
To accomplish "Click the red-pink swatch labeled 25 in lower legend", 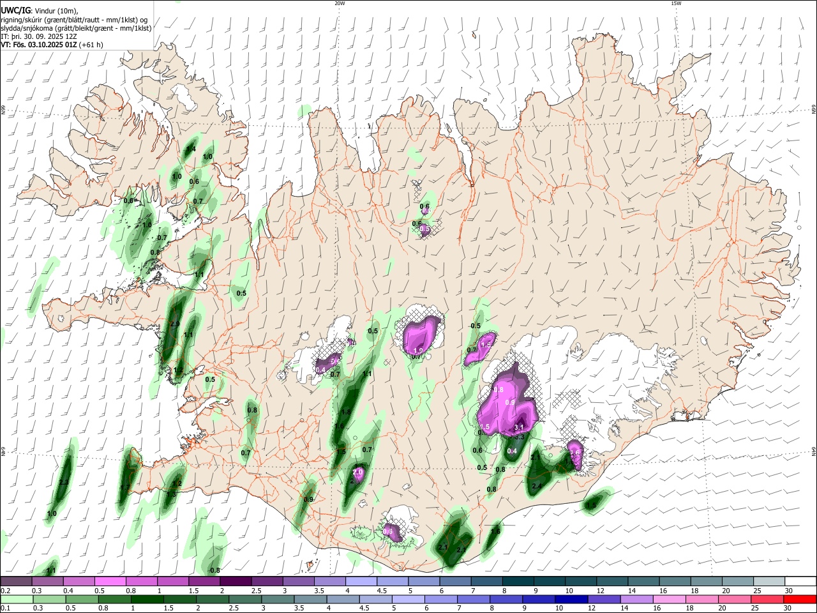I will 767,599.
